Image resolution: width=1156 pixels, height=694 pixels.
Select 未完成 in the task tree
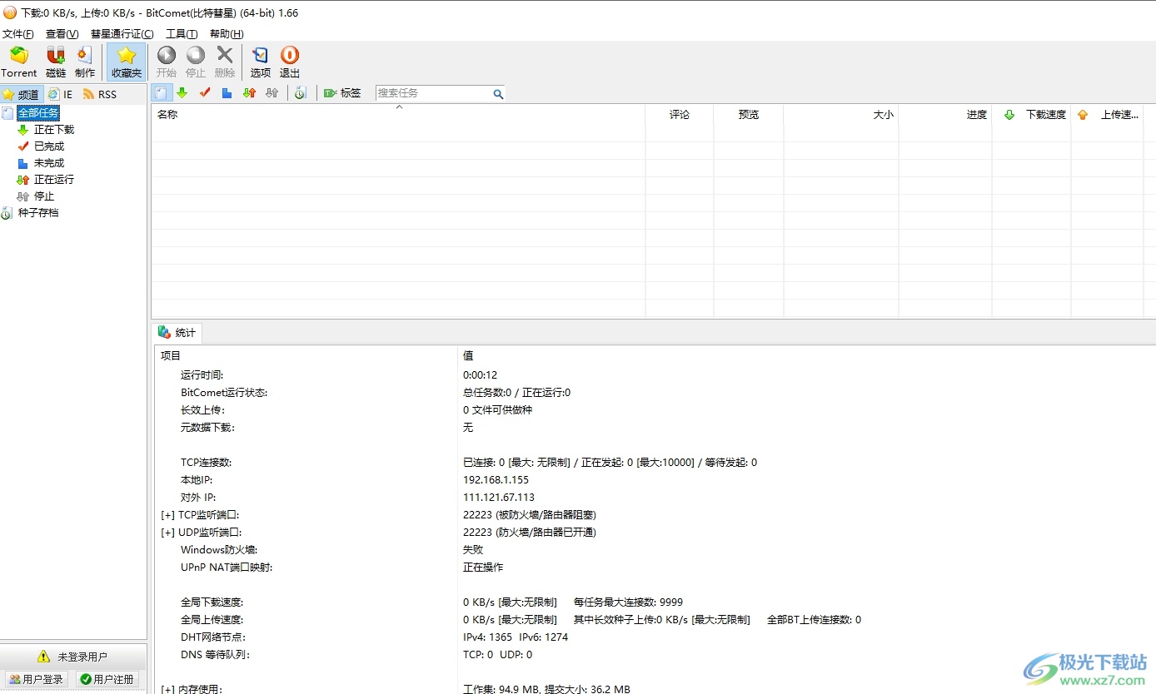[49, 163]
